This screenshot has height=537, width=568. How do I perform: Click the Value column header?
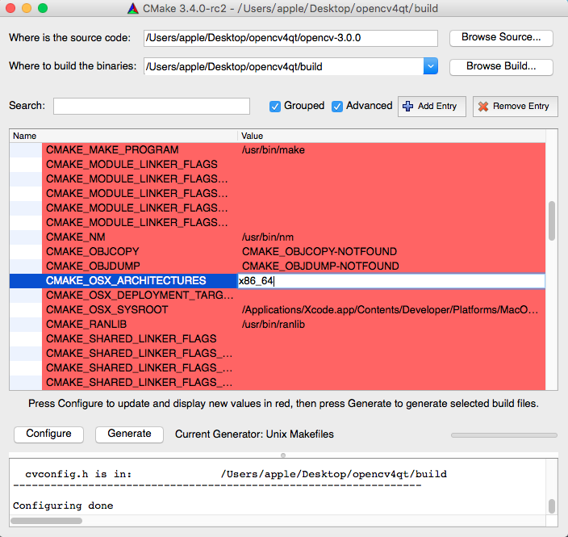(391, 136)
